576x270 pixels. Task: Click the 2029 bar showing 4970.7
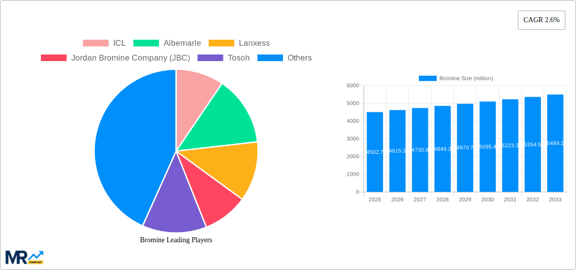point(465,147)
